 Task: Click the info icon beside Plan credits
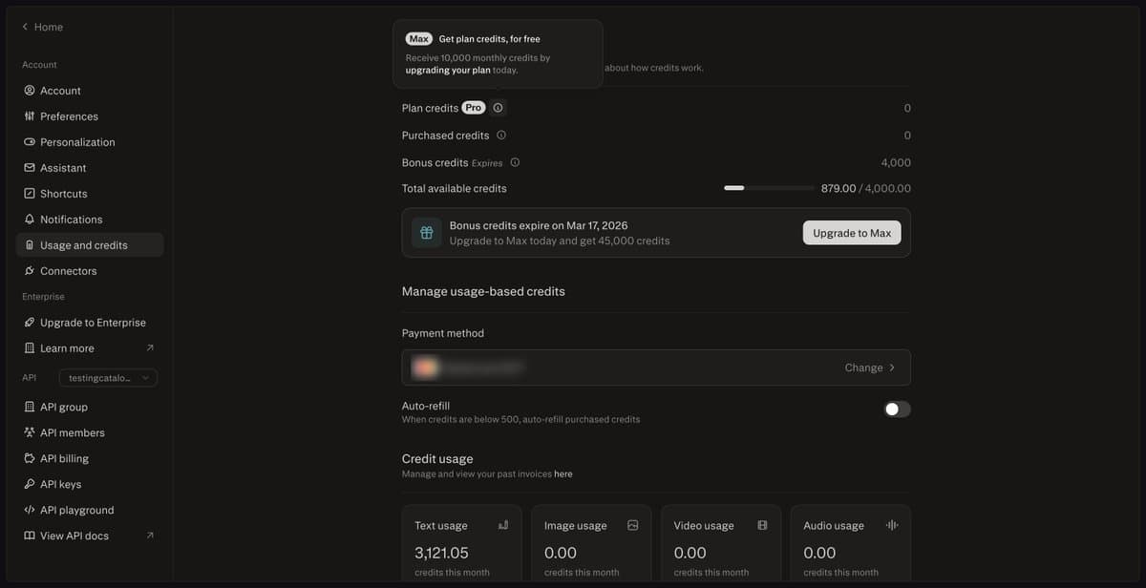coord(498,108)
